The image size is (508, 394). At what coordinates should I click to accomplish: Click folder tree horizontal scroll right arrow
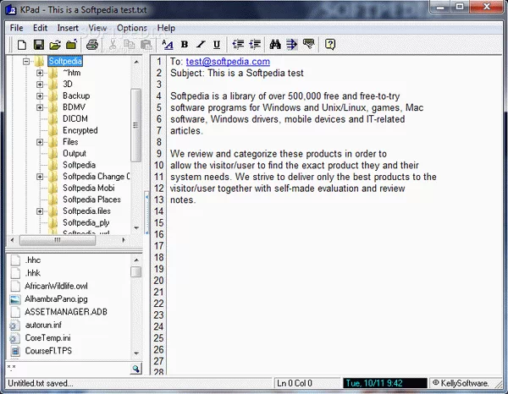124,240
